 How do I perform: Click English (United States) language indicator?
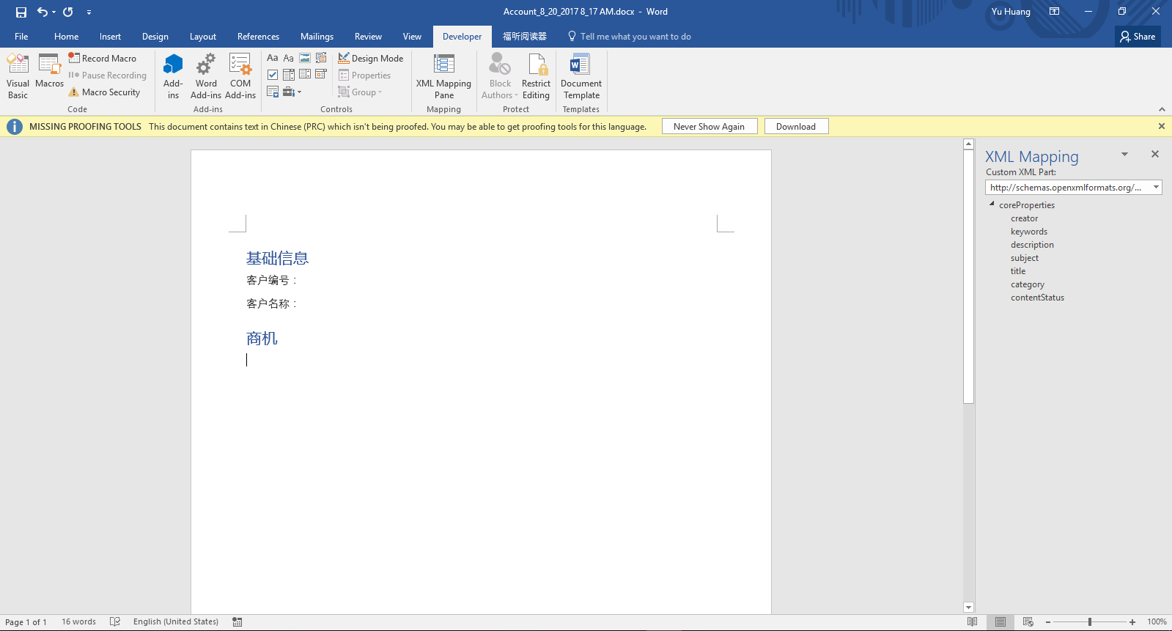click(176, 621)
